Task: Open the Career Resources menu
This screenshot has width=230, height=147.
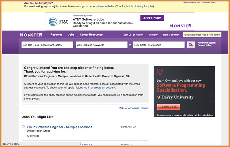Action: pyautogui.click(x=91, y=35)
